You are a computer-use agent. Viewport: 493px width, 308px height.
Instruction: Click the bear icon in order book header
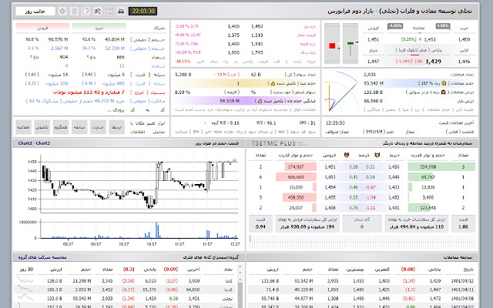coord(347,155)
